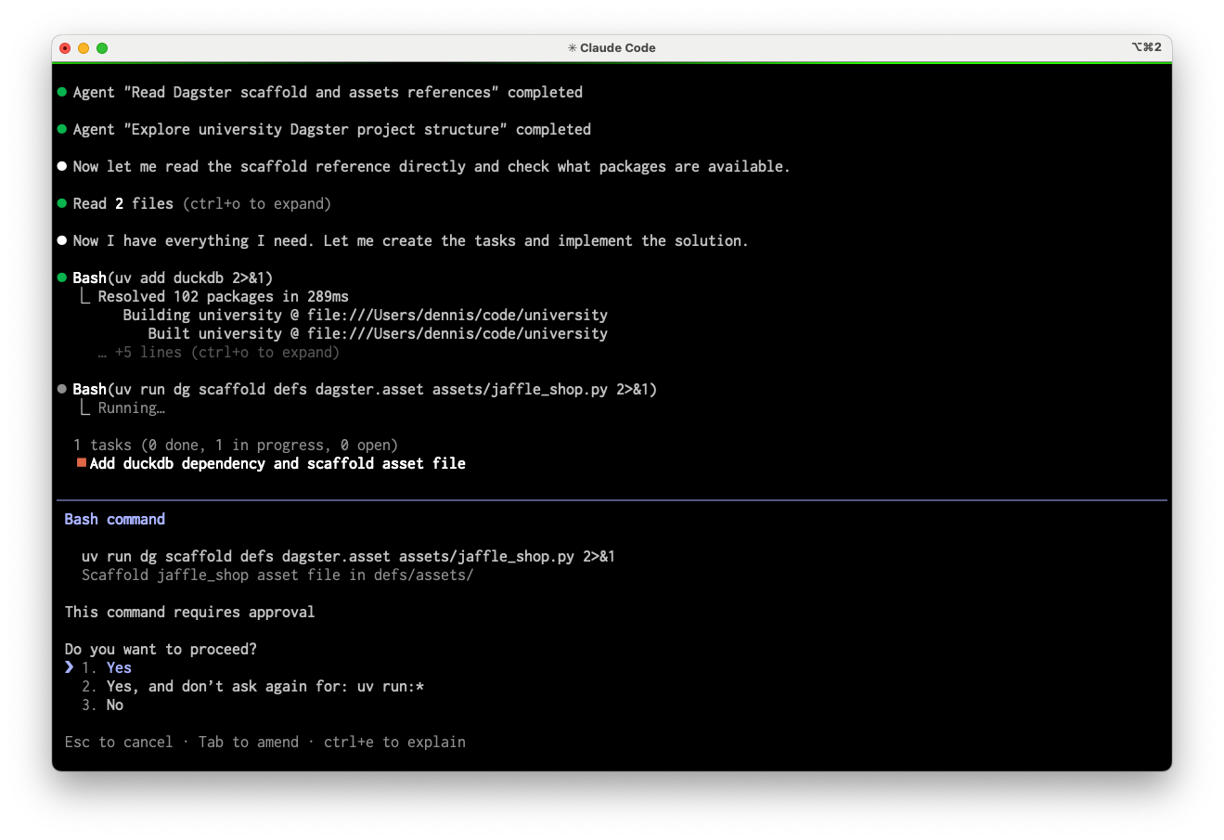Click the orange square in-progress task marker

coord(82,463)
